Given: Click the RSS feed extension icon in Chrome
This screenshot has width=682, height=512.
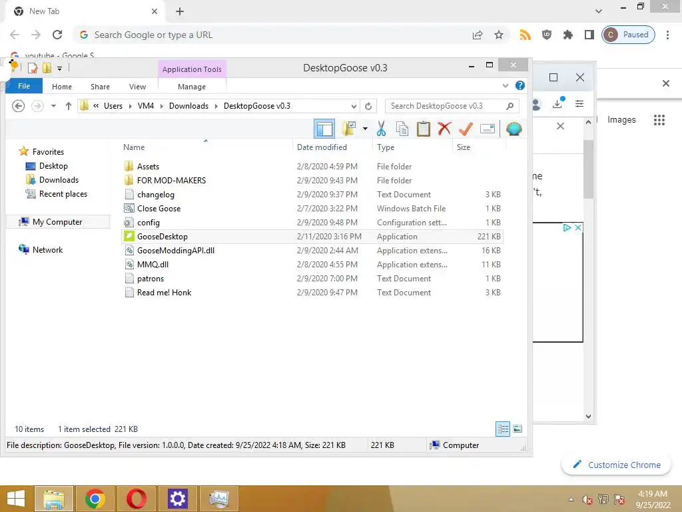Looking at the screenshot, I should (525, 35).
